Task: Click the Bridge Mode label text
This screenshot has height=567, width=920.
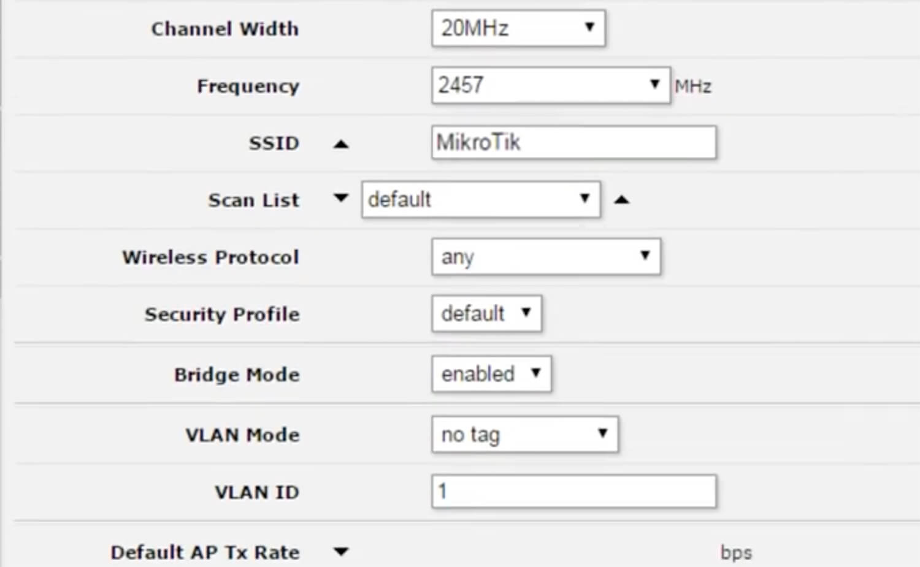Action: (x=237, y=375)
